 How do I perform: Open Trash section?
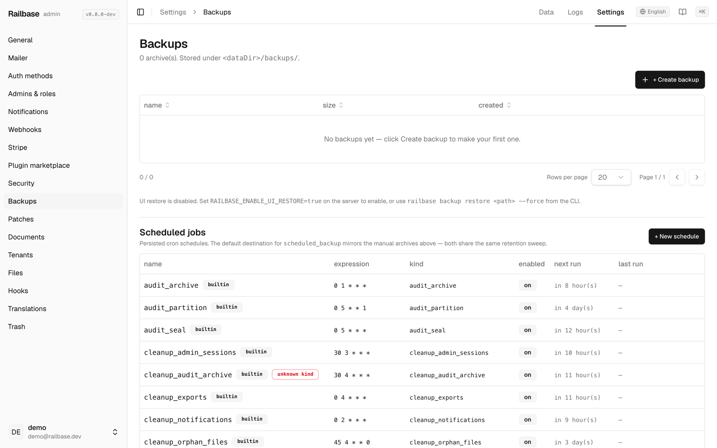coord(64,327)
